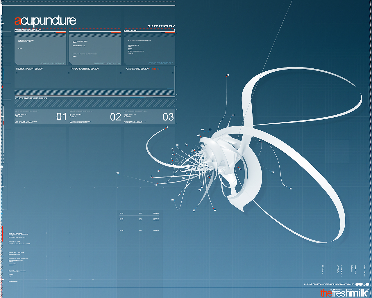Click the 'OVERLOADED SECTOR' heading
The width and height of the screenshot is (372, 298).
pos(138,69)
